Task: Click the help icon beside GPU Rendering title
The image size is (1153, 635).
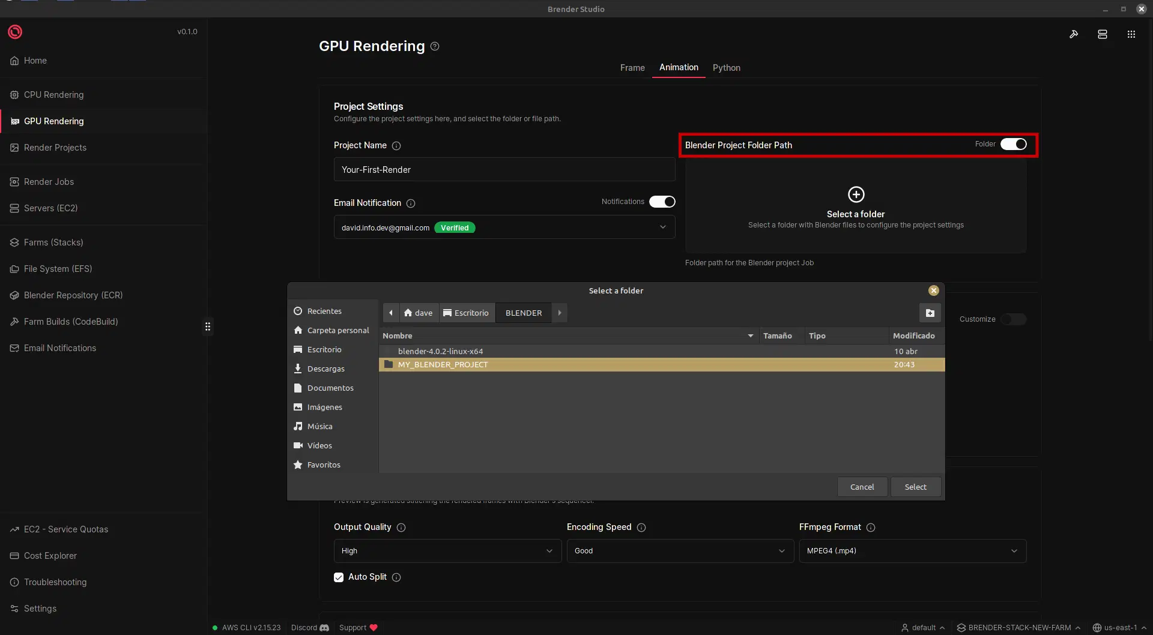Action: click(x=435, y=46)
